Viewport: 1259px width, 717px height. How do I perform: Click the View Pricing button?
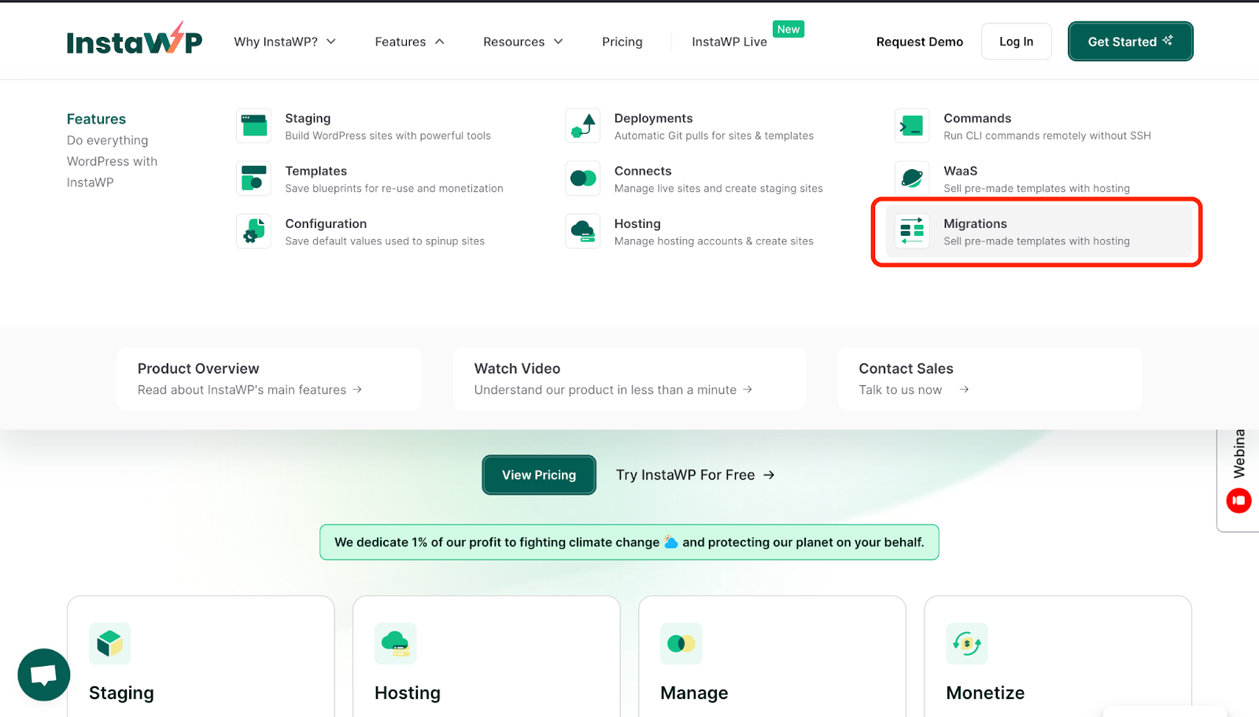pos(539,475)
